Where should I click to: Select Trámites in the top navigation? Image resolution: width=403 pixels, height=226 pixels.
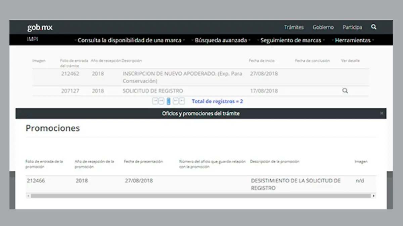click(294, 27)
